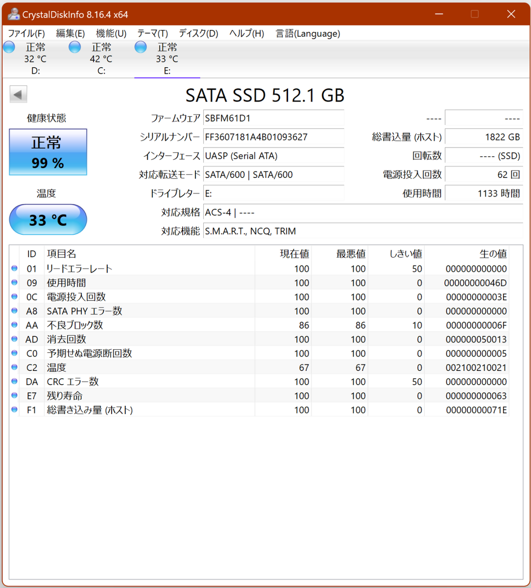
Task: Click the 現在値 column header
Action: [x=283, y=254]
